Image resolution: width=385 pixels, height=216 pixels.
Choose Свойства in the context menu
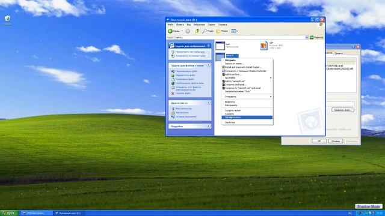point(247,122)
